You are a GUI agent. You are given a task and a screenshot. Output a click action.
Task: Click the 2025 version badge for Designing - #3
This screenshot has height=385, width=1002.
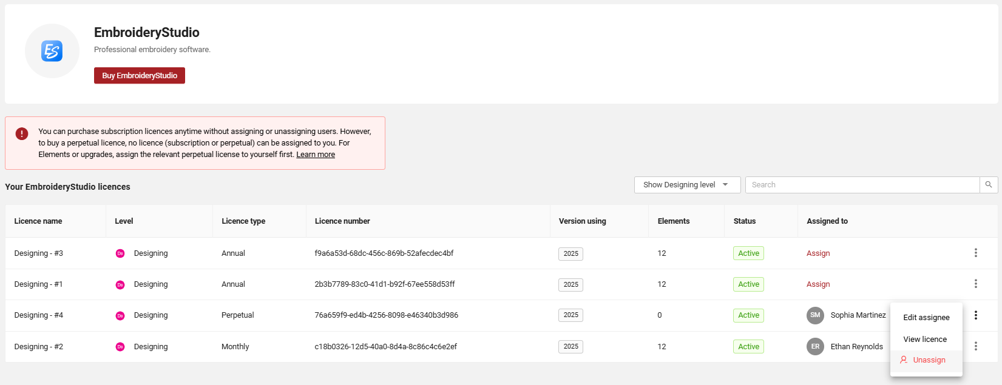[570, 254]
